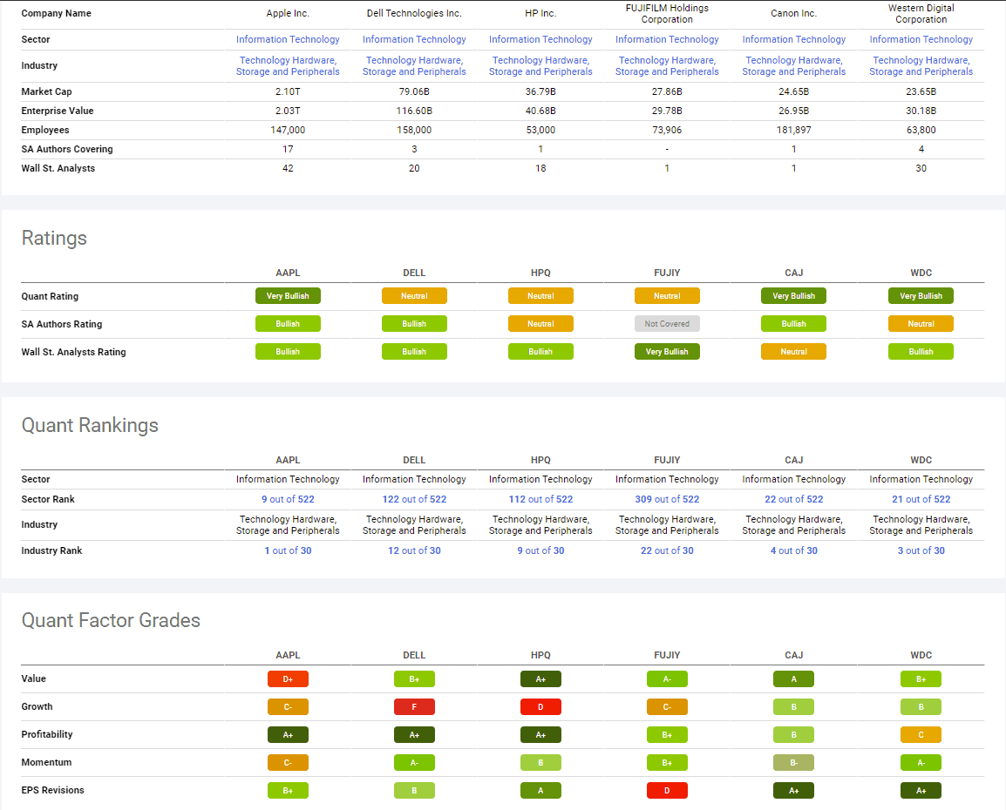
Task: Click FUJIY sector rank 309 out of 522
Action: 667,499
